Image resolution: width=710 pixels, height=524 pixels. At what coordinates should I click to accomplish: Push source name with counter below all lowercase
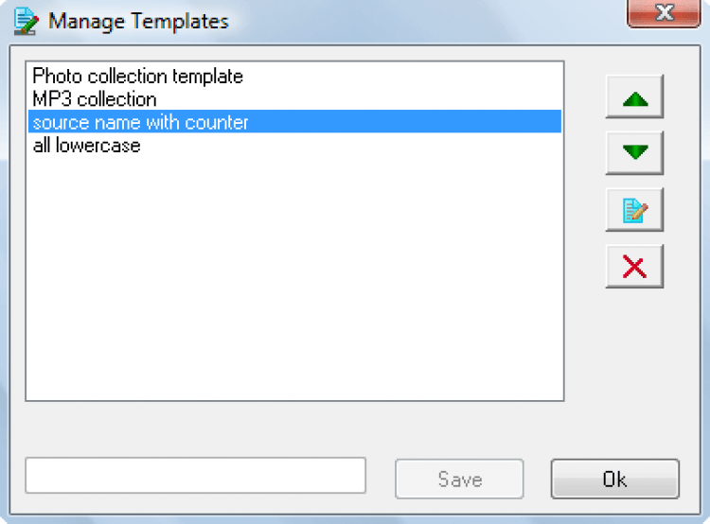[x=634, y=153]
